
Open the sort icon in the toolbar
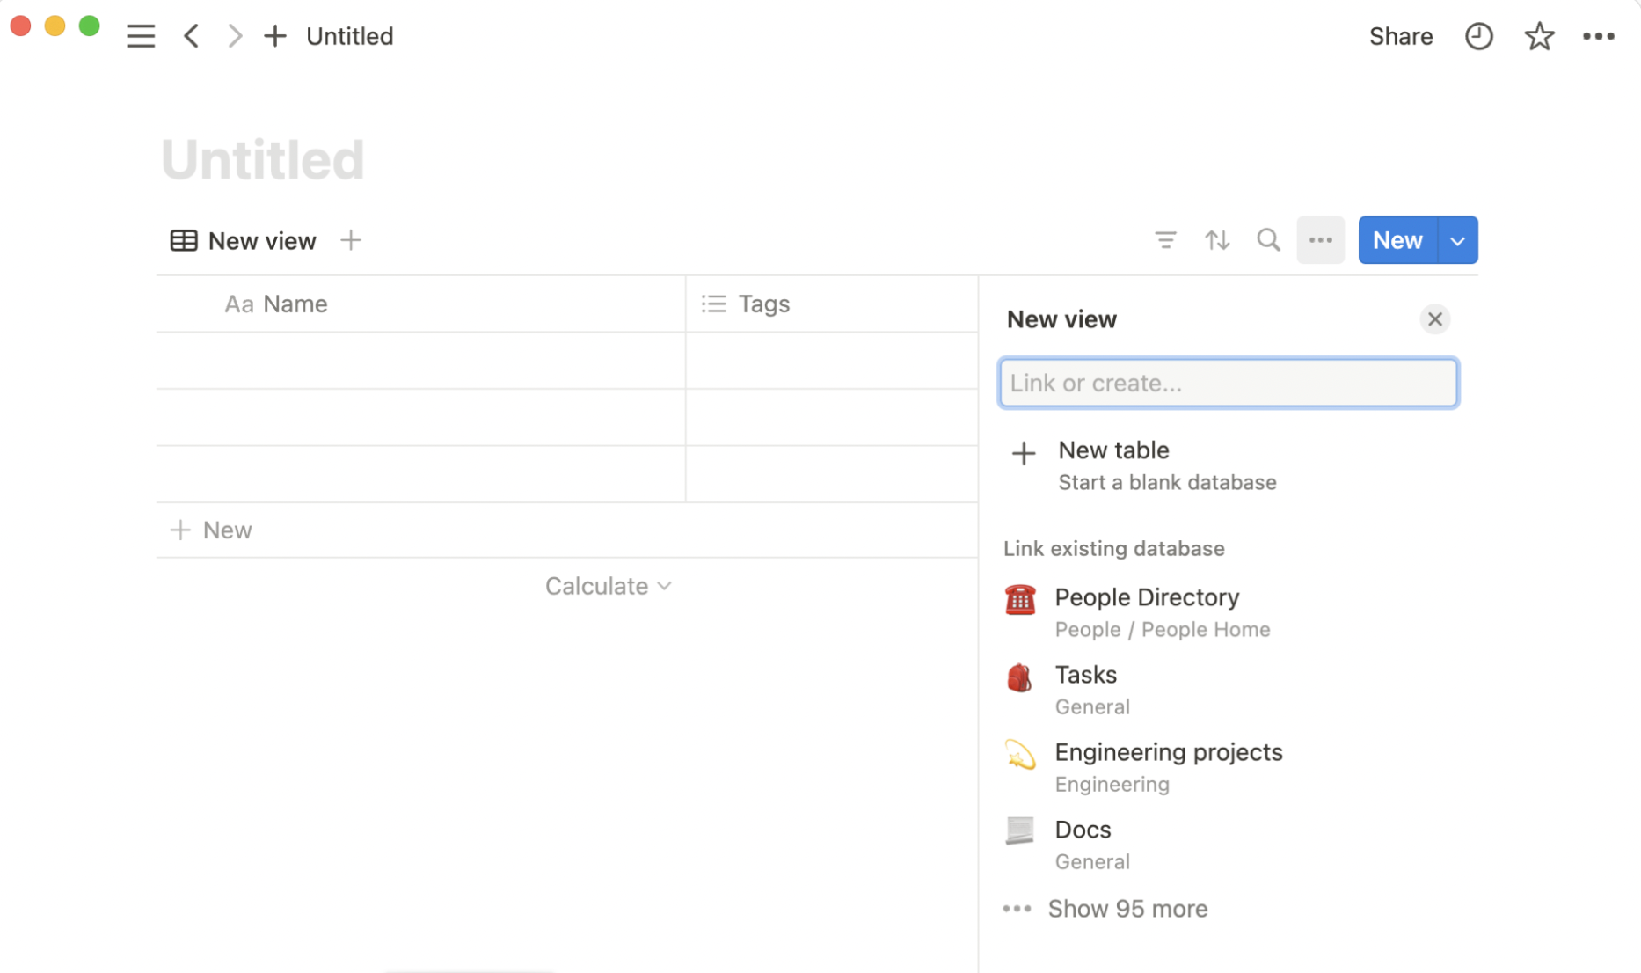coord(1217,239)
